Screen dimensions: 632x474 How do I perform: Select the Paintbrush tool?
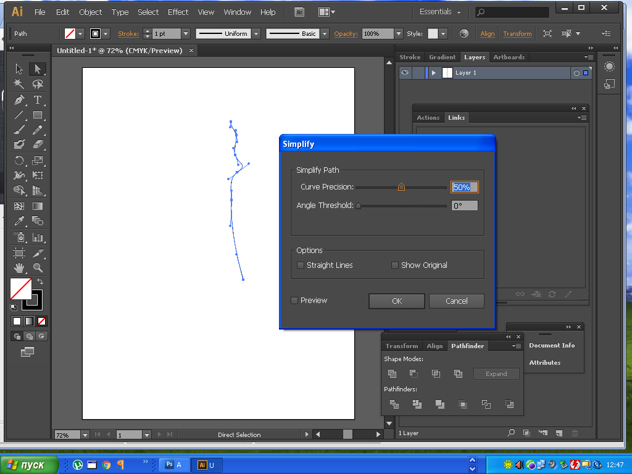point(19,130)
